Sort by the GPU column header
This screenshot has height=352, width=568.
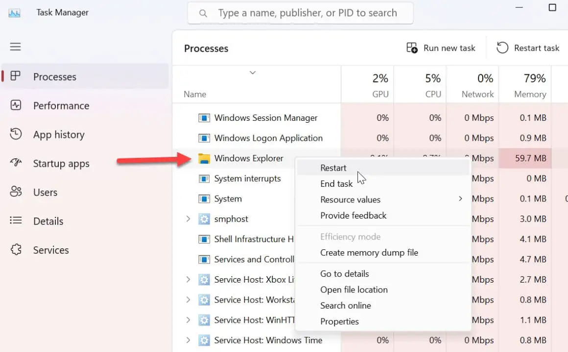coord(367,85)
